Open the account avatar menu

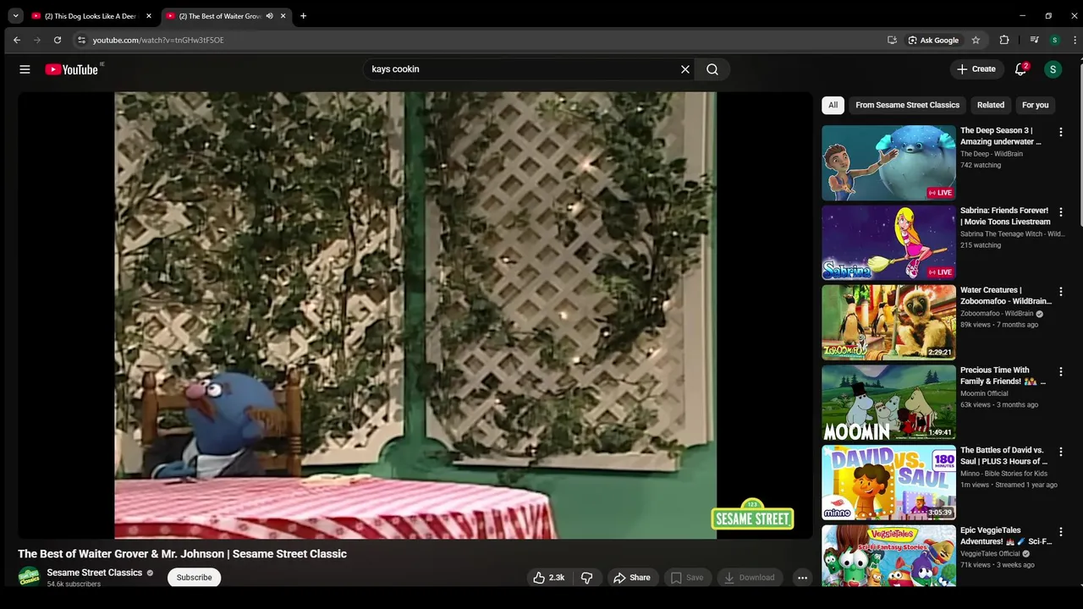click(1053, 69)
